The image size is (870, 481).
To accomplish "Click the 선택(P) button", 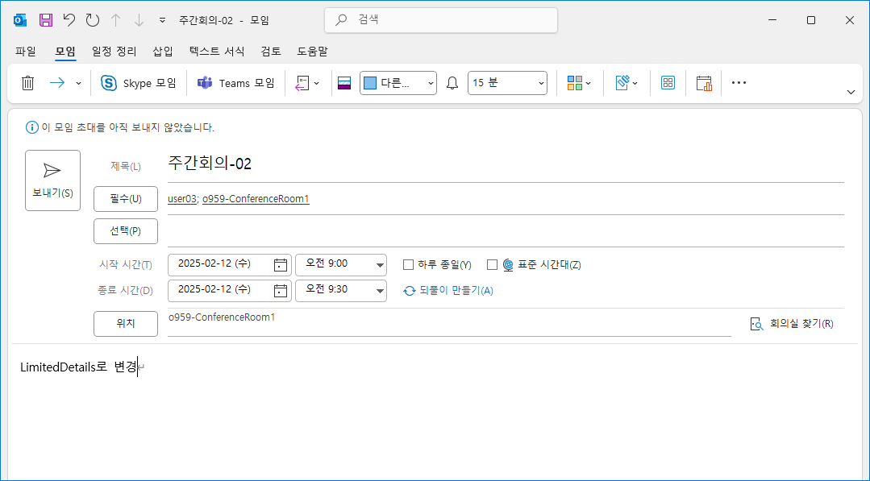I will pos(126,231).
